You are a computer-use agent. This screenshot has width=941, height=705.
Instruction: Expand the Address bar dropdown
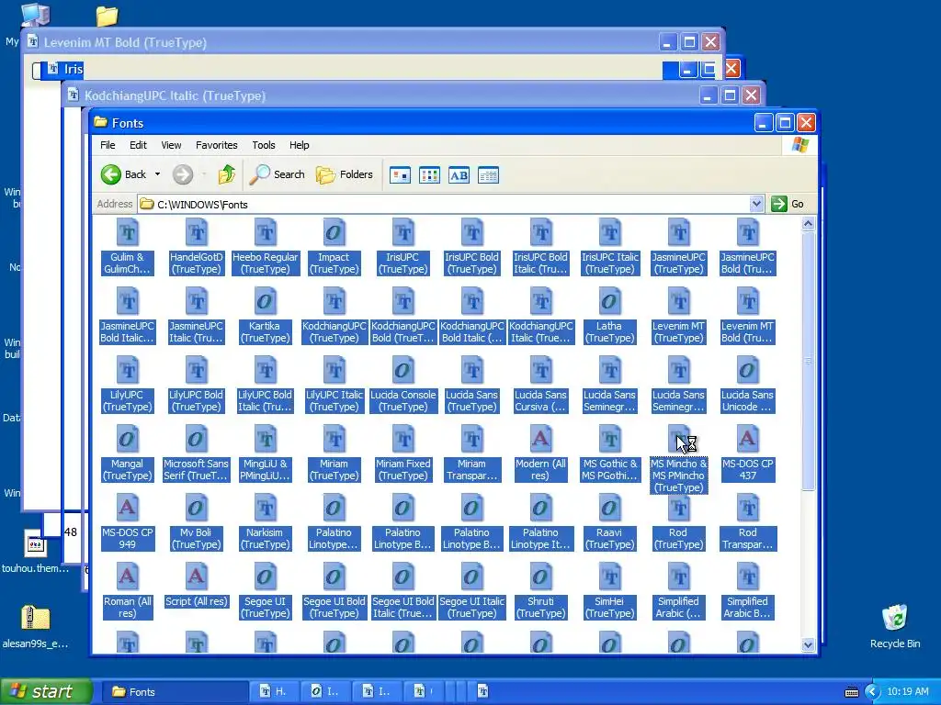pyautogui.click(x=756, y=204)
